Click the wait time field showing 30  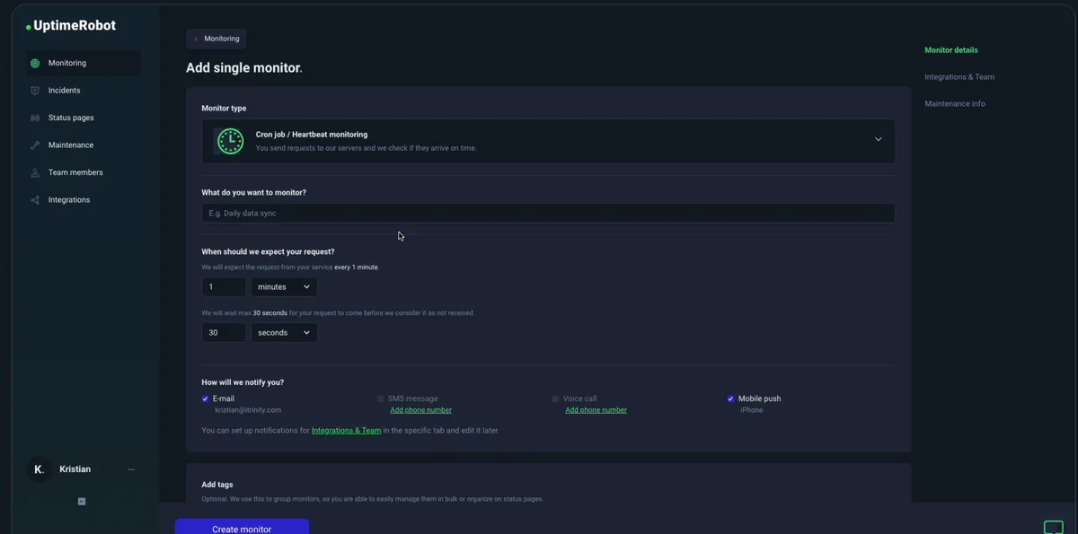pos(224,333)
